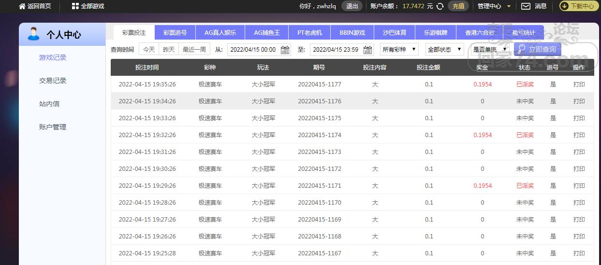The width and height of the screenshot is (601, 265).
Task: Click 未中奖 status in 20220415-1176 row
Action: tap(525, 101)
